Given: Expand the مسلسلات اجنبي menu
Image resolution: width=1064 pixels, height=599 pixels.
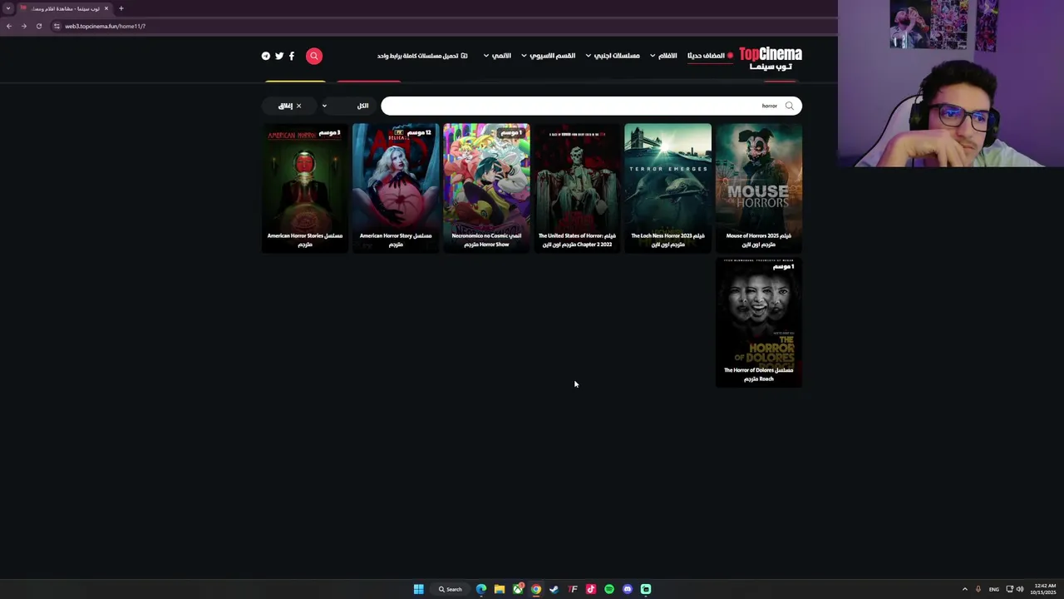Looking at the screenshot, I should tap(613, 56).
